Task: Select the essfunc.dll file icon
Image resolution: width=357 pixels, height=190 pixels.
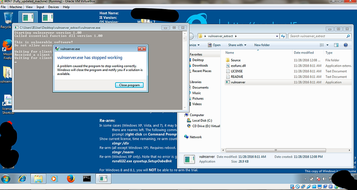Action: tap(228, 66)
